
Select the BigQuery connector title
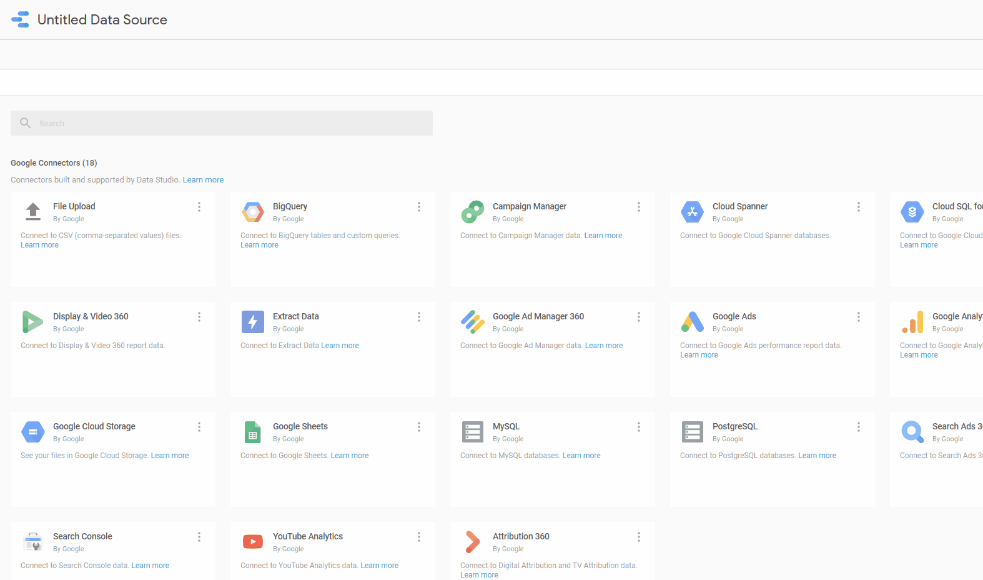(x=290, y=206)
